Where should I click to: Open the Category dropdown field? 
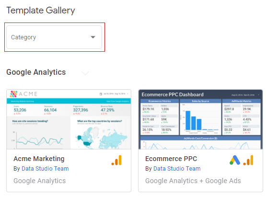click(54, 37)
